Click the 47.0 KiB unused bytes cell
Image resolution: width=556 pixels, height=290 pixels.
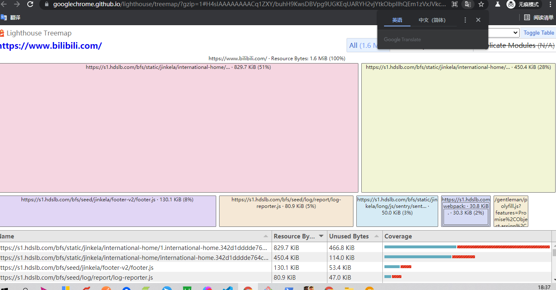340,278
